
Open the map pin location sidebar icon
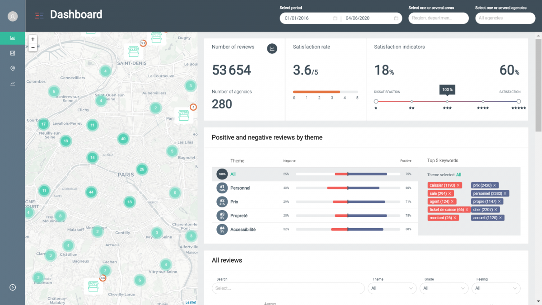pos(13,68)
